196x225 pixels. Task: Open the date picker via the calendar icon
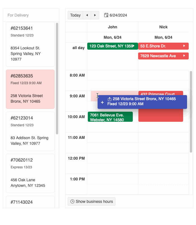[106, 15]
